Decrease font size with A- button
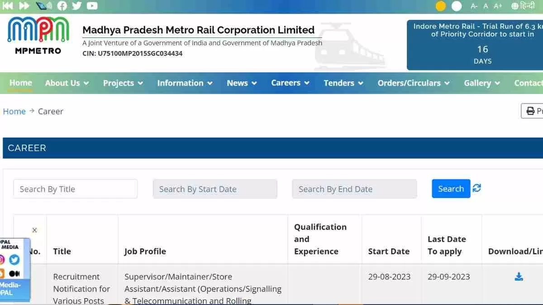 (474, 6)
